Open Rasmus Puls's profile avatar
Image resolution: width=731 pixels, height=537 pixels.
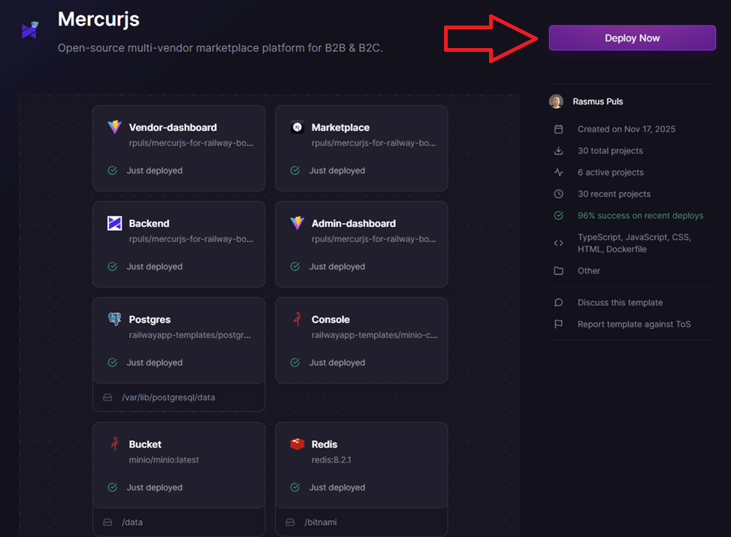tap(555, 101)
